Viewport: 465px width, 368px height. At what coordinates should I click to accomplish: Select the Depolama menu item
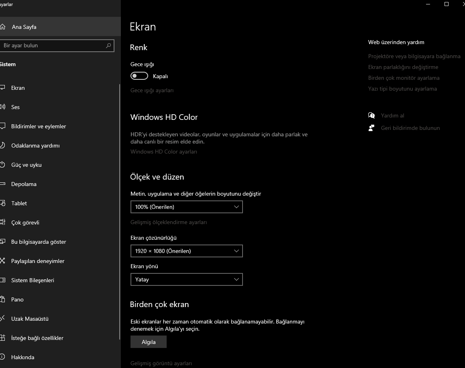click(x=24, y=184)
